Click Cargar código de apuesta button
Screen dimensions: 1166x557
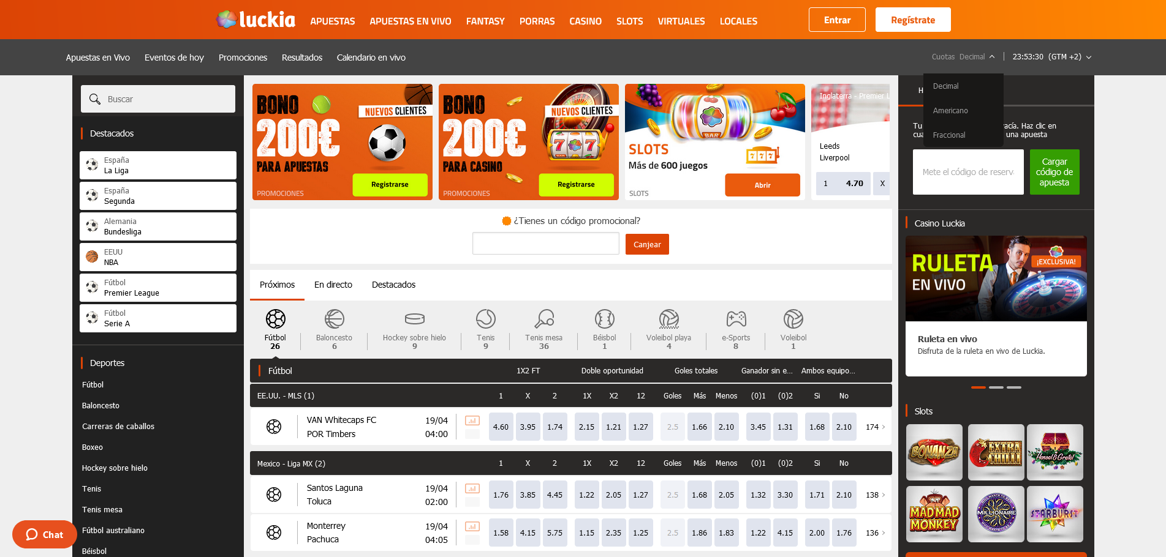(1054, 172)
